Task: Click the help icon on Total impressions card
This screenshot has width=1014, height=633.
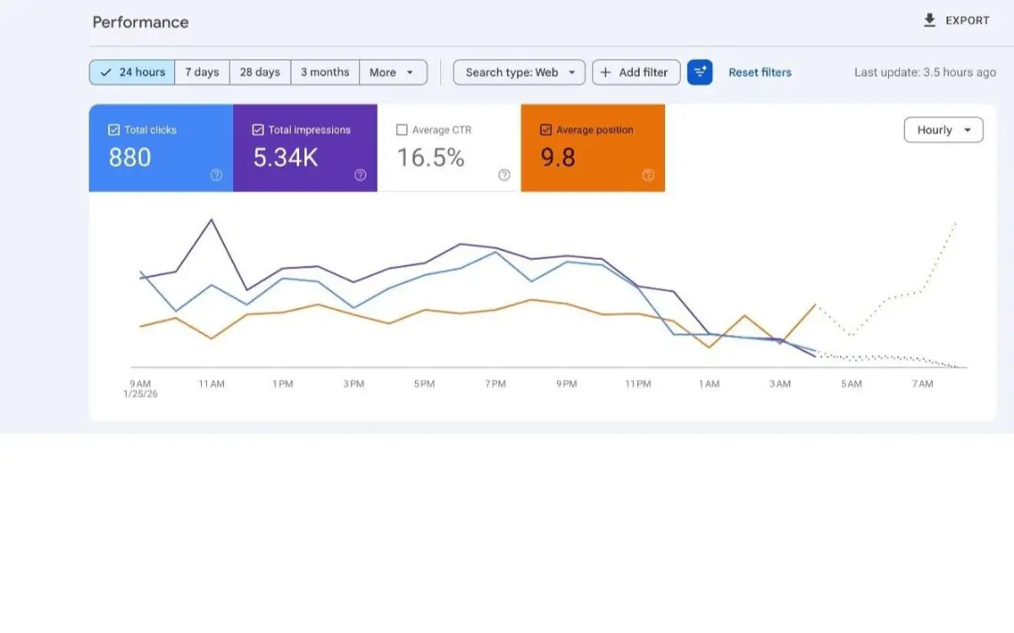Action: [x=360, y=175]
